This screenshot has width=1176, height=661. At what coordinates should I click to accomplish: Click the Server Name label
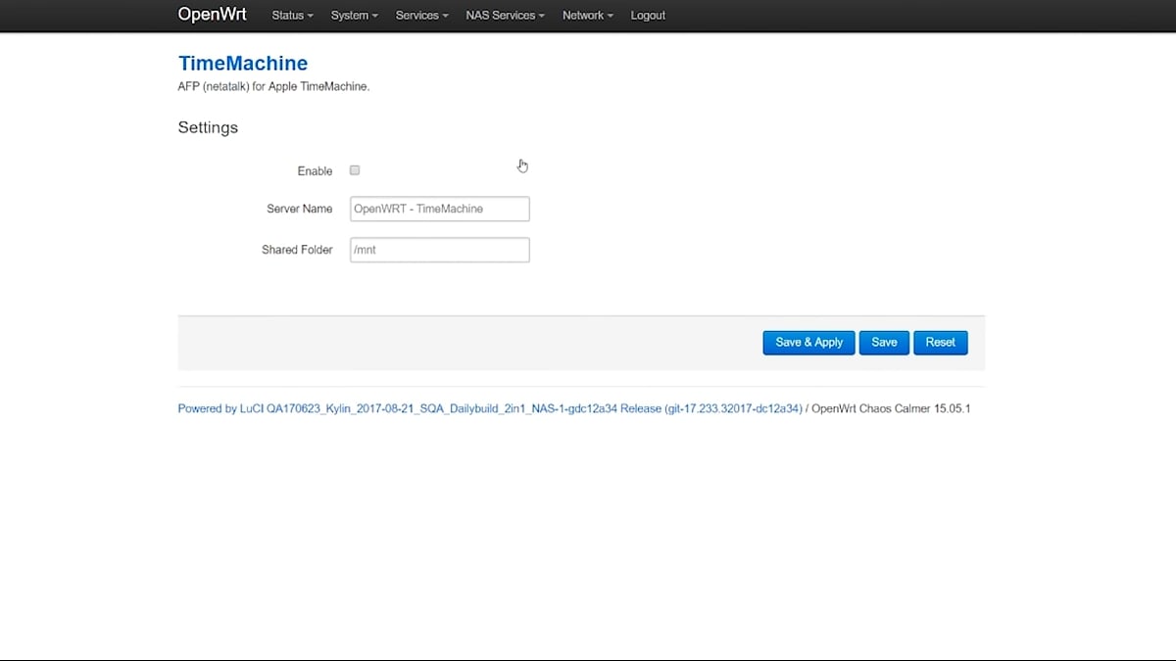[x=299, y=209]
